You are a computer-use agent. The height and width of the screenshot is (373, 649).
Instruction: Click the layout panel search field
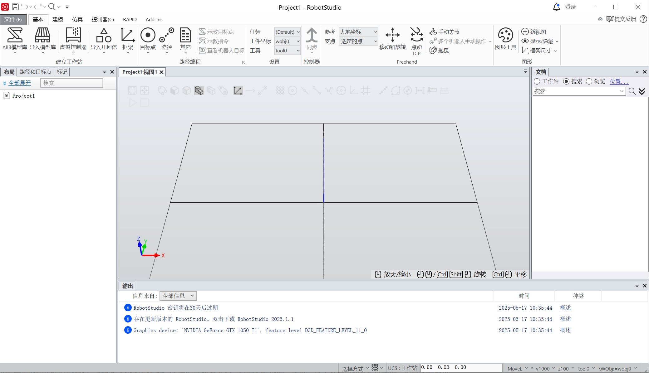(71, 83)
